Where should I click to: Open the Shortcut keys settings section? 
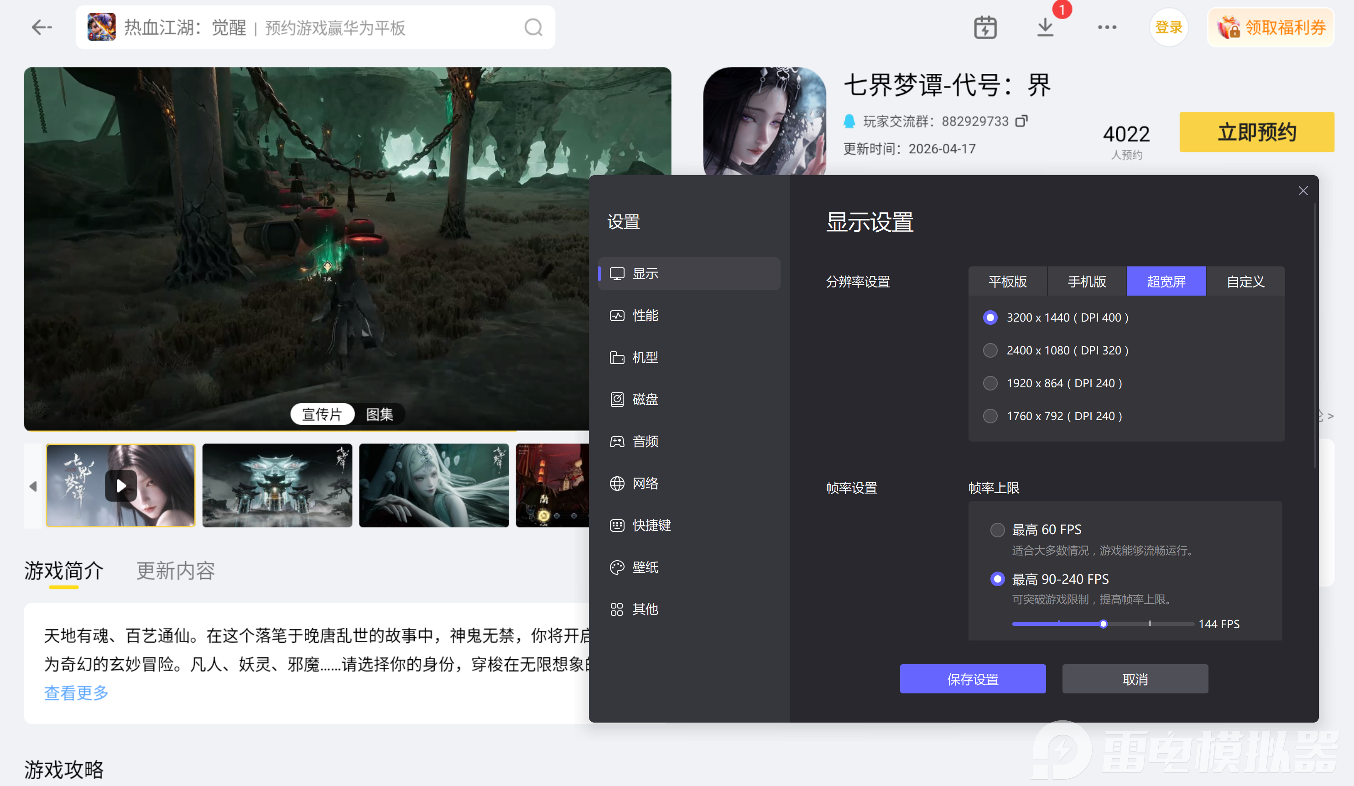tap(651, 526)
